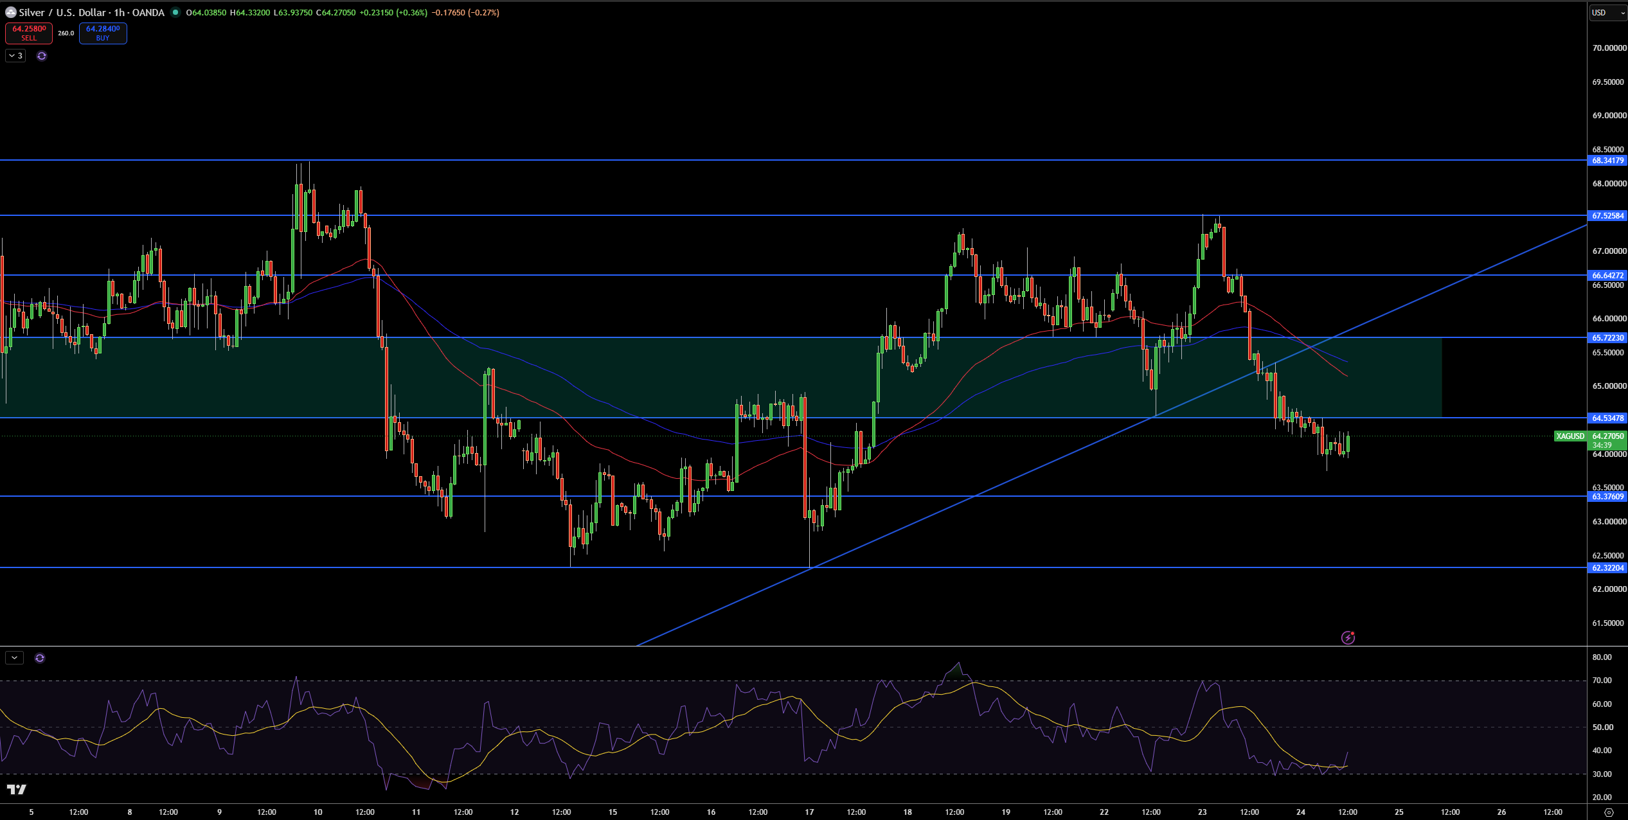Click the green shaded rectangle zone
The height and width of the screenshot is (820, 1628).
721,378
